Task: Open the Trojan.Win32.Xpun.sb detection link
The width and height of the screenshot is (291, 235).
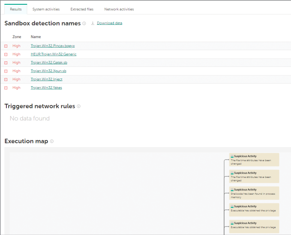Action: pyautogui.click(x=48, y=71)
